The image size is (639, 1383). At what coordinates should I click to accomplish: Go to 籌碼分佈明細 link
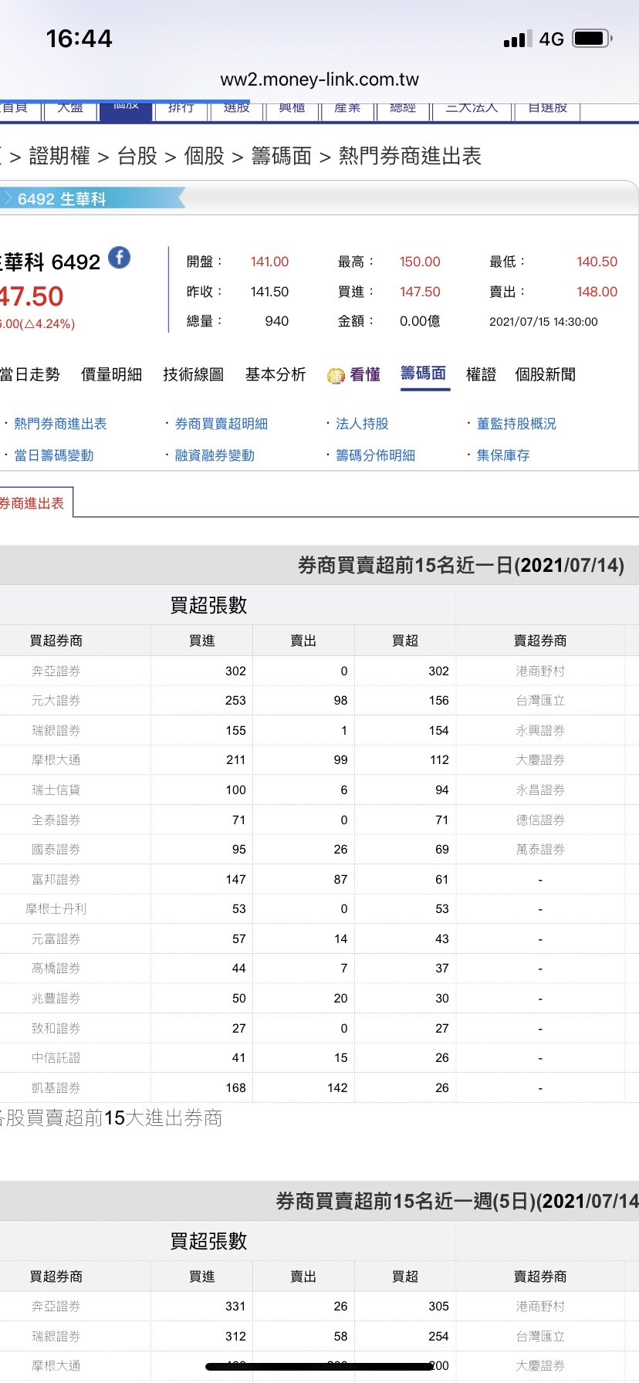375,455
